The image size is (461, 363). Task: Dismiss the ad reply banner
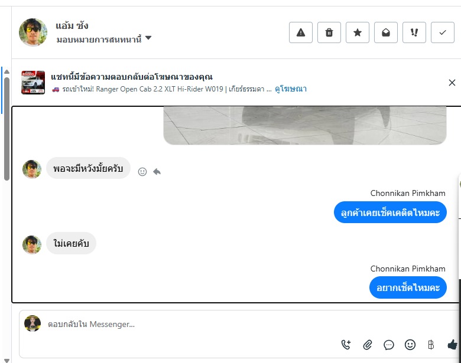point(452,83)
